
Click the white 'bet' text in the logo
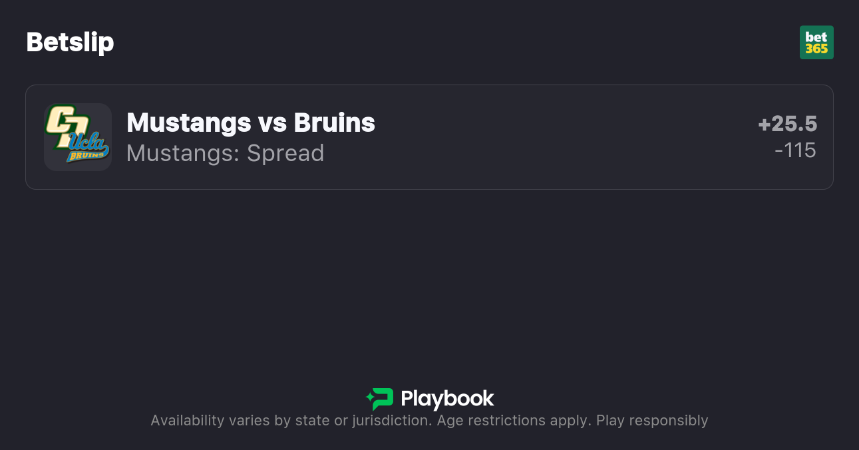816,37
